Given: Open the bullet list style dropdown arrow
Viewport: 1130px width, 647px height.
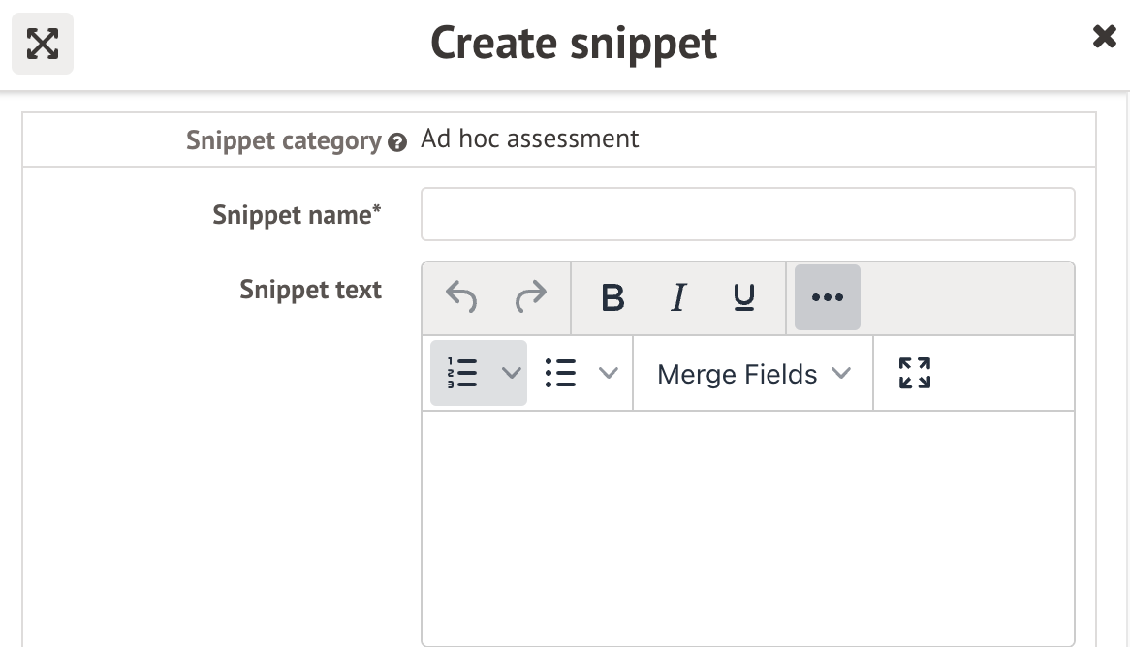Looking at the screenshot, I should coord(609,373).
